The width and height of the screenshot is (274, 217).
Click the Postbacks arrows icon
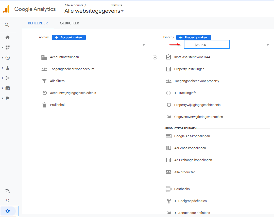(x=168, y=189)
